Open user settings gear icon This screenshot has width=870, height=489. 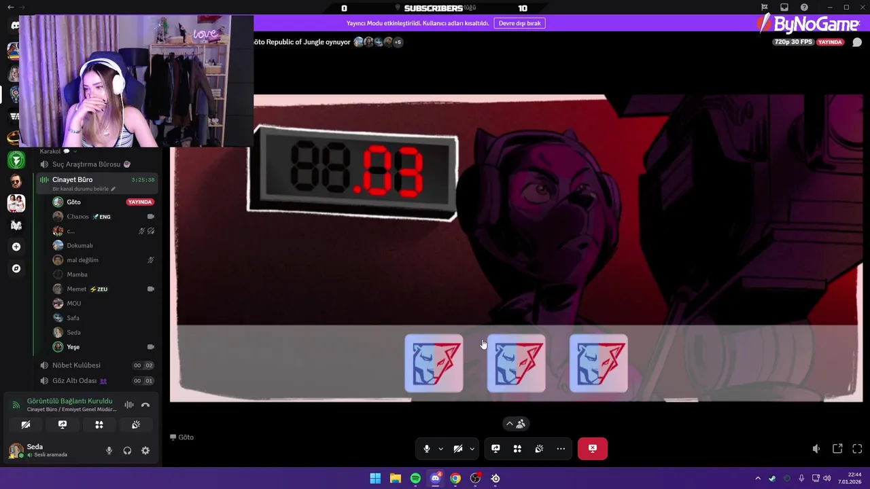coord(145,450)
